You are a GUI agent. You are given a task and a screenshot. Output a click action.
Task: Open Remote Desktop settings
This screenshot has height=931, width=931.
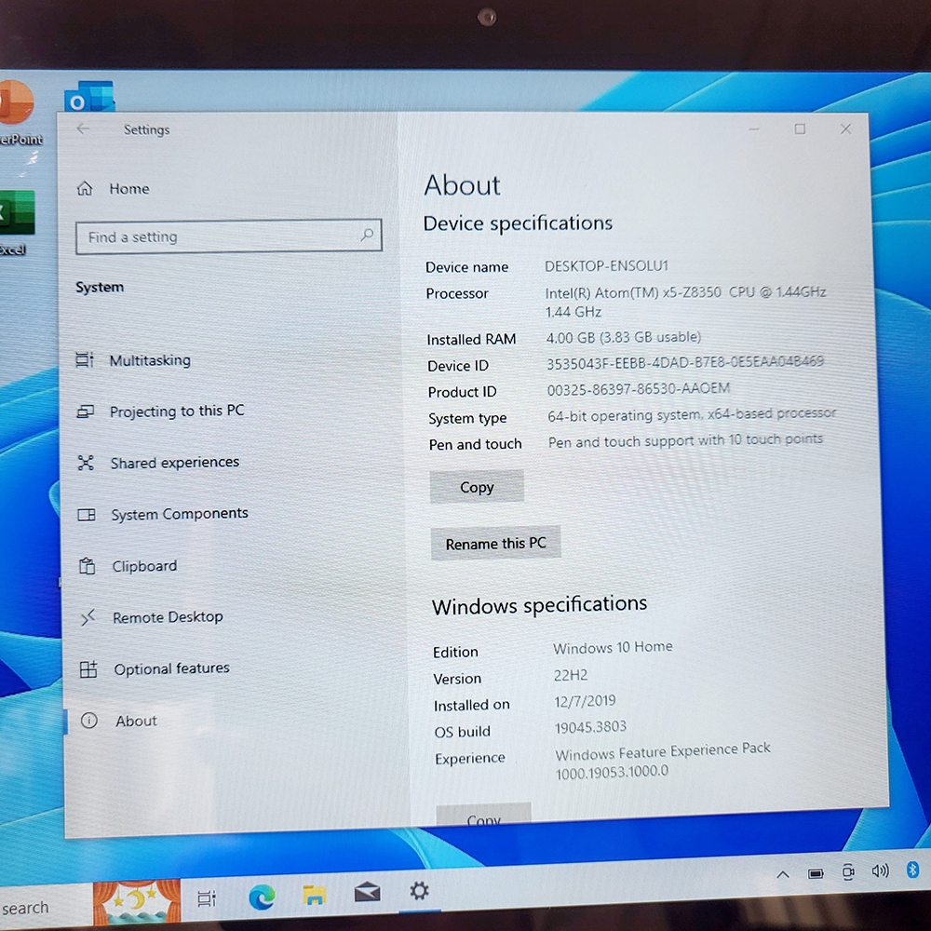[168, 617]
